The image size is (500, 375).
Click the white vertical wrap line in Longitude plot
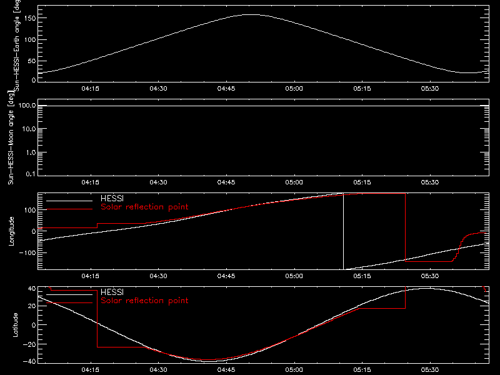[343, 231]
